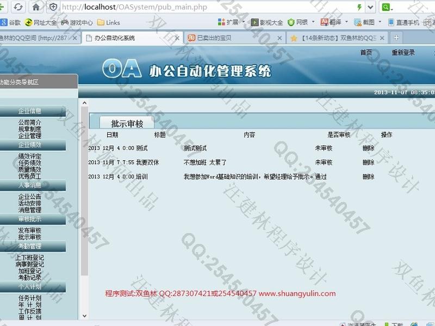The height and width of the screenshot is (326, 435).
Task: Open 公司简介 in sidebar
Action: point(30,122)
